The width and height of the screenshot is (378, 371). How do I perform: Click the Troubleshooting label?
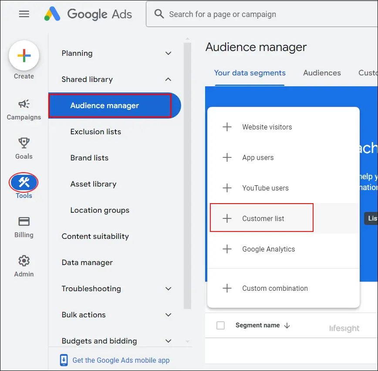(91, 289)
